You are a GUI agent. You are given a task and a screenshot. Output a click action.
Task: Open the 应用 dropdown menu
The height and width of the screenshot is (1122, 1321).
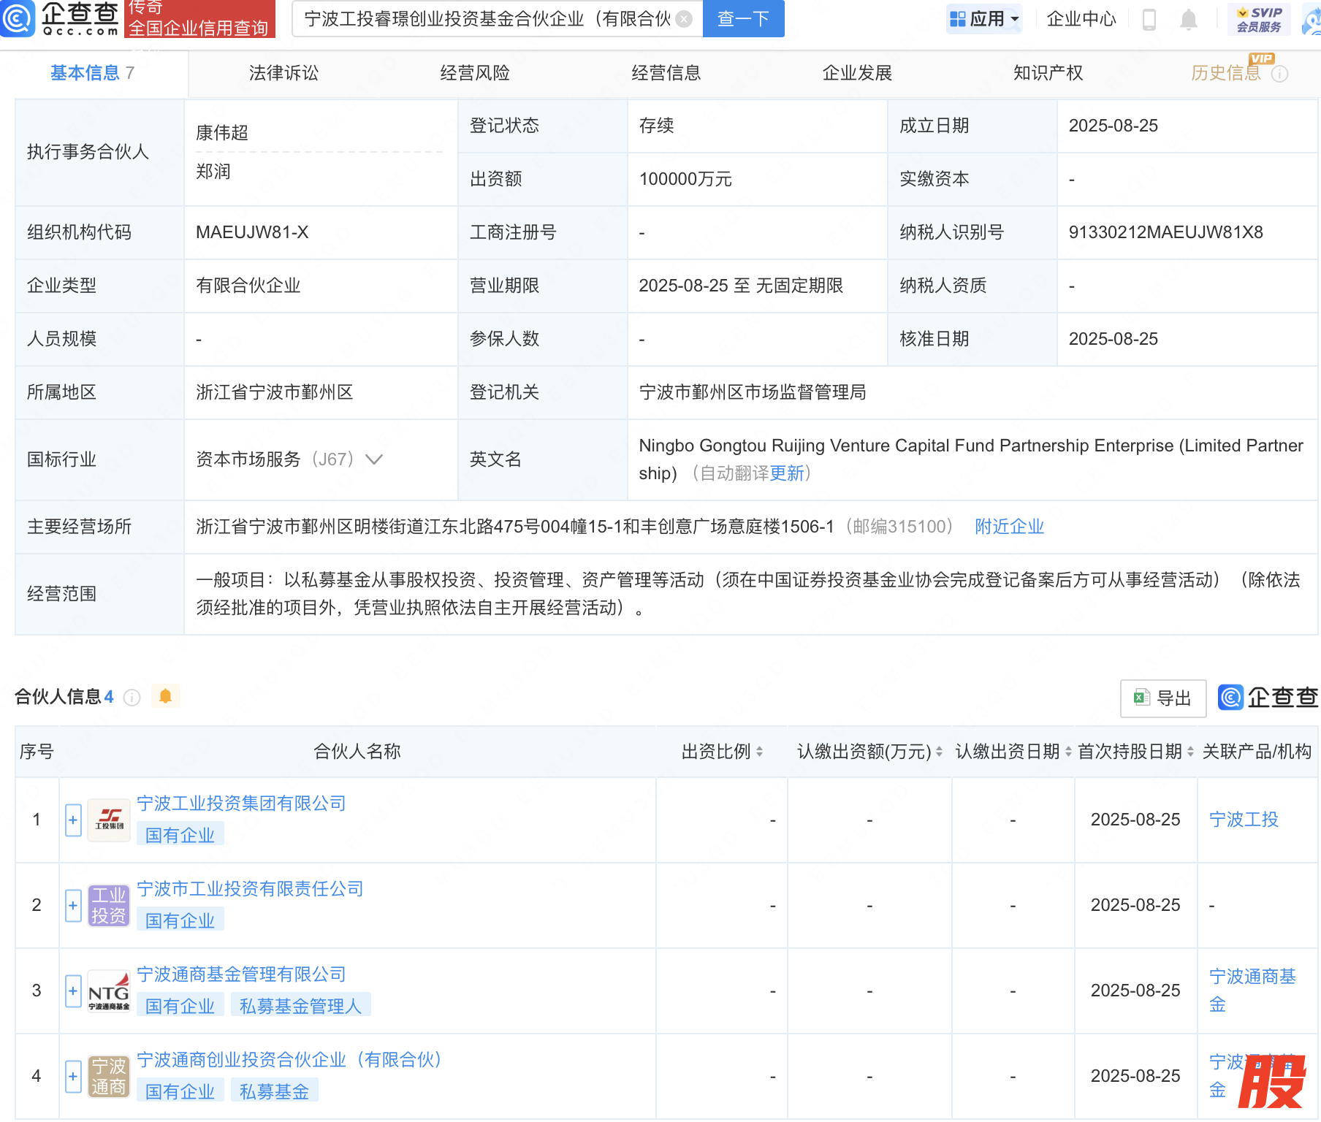(983, 19)
